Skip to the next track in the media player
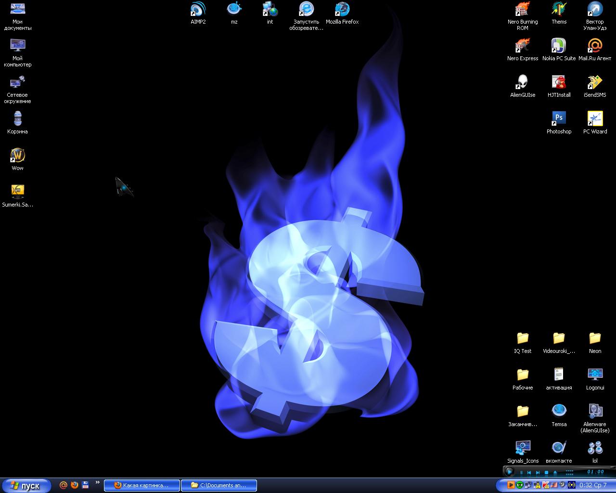The width and height of the screenshot is (616, 493). (x=538, y=472)
